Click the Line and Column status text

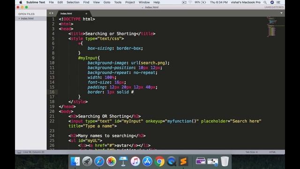34,152
